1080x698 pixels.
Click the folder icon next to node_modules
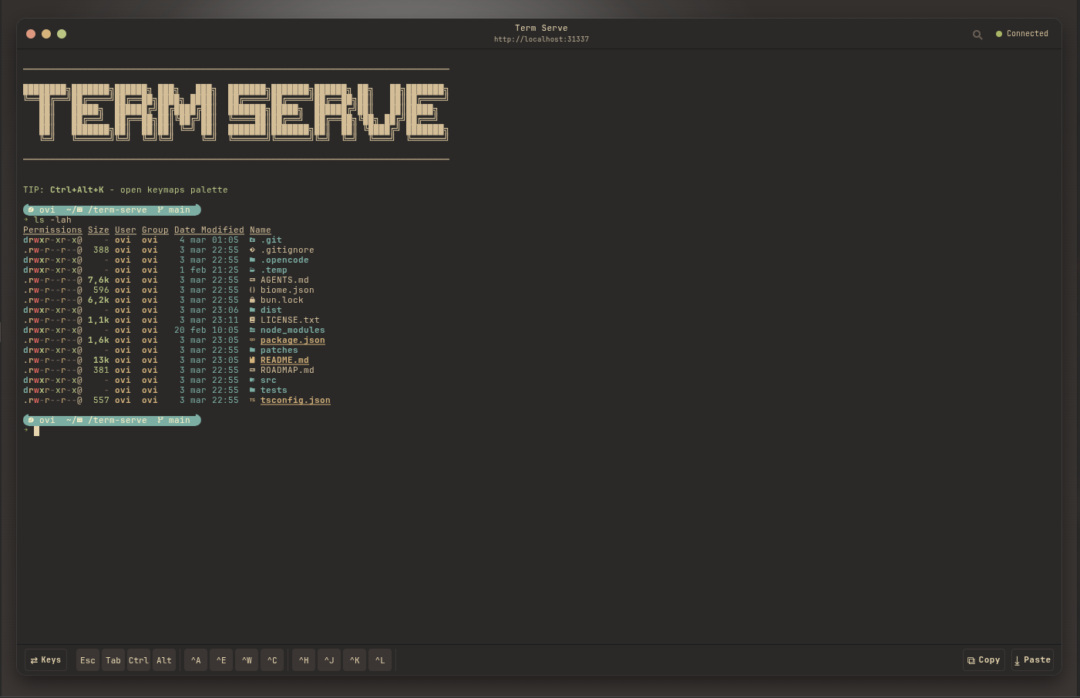click(252, 330)
